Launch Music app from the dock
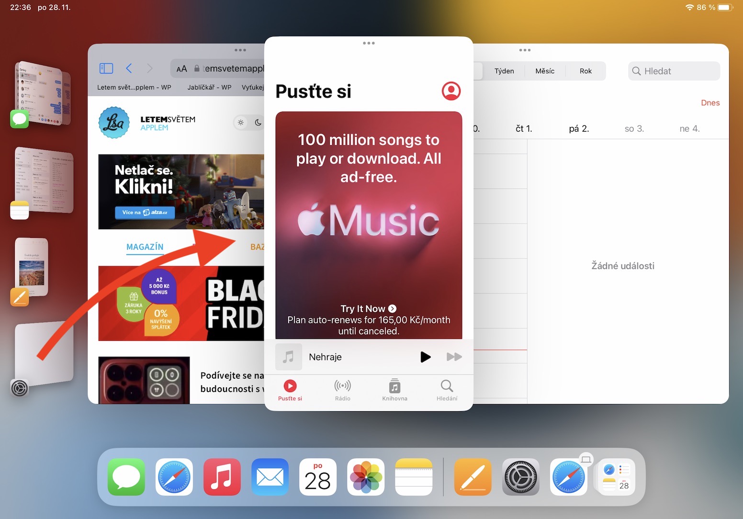743x519 pixels. [222, 477]
